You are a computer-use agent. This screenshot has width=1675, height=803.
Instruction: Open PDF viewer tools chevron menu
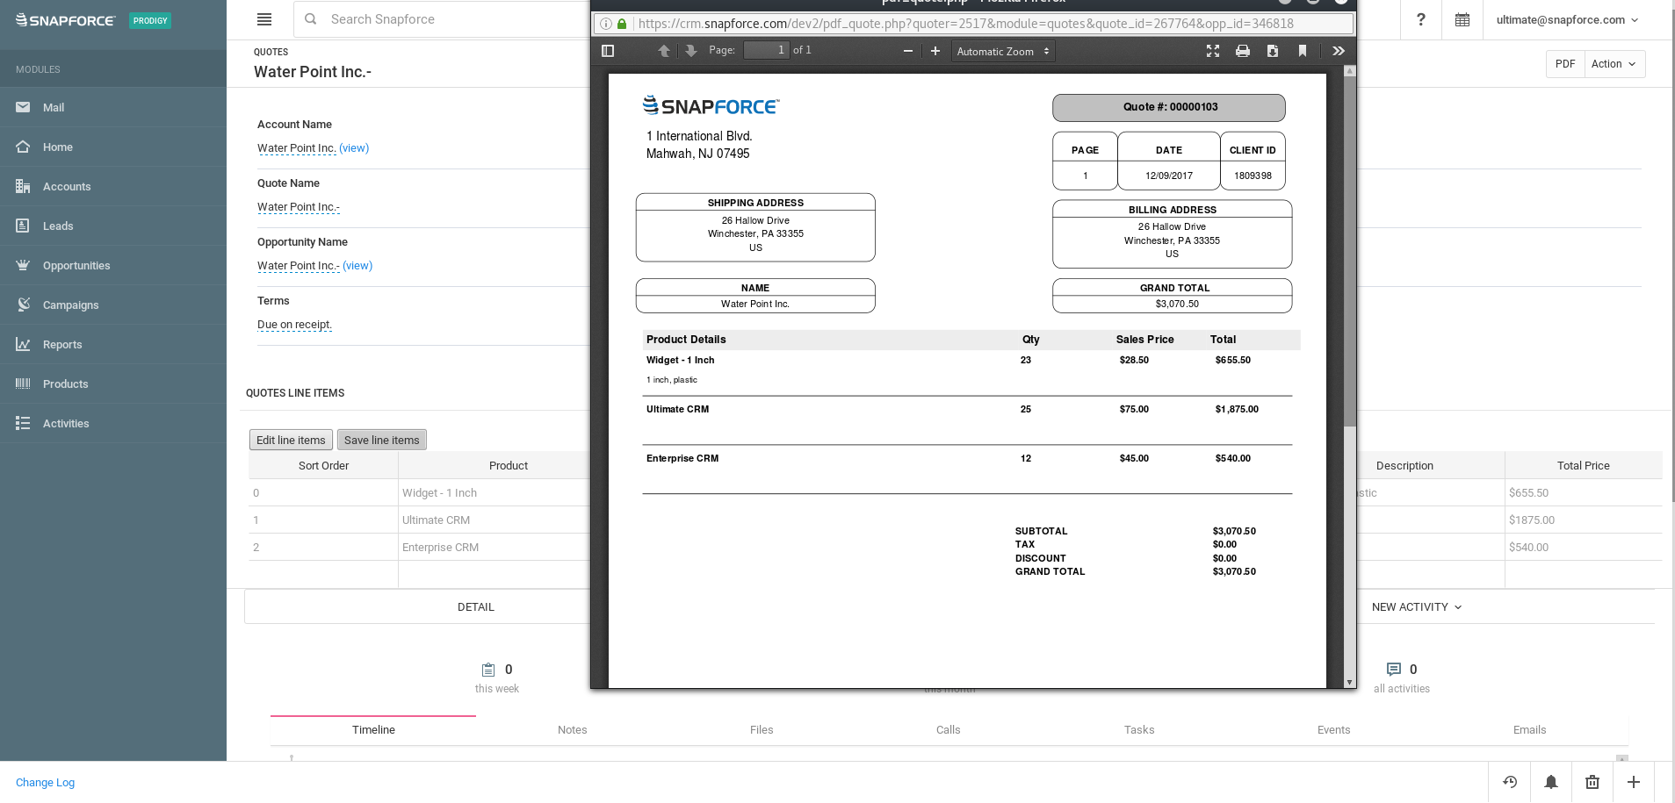[1339, 51]
